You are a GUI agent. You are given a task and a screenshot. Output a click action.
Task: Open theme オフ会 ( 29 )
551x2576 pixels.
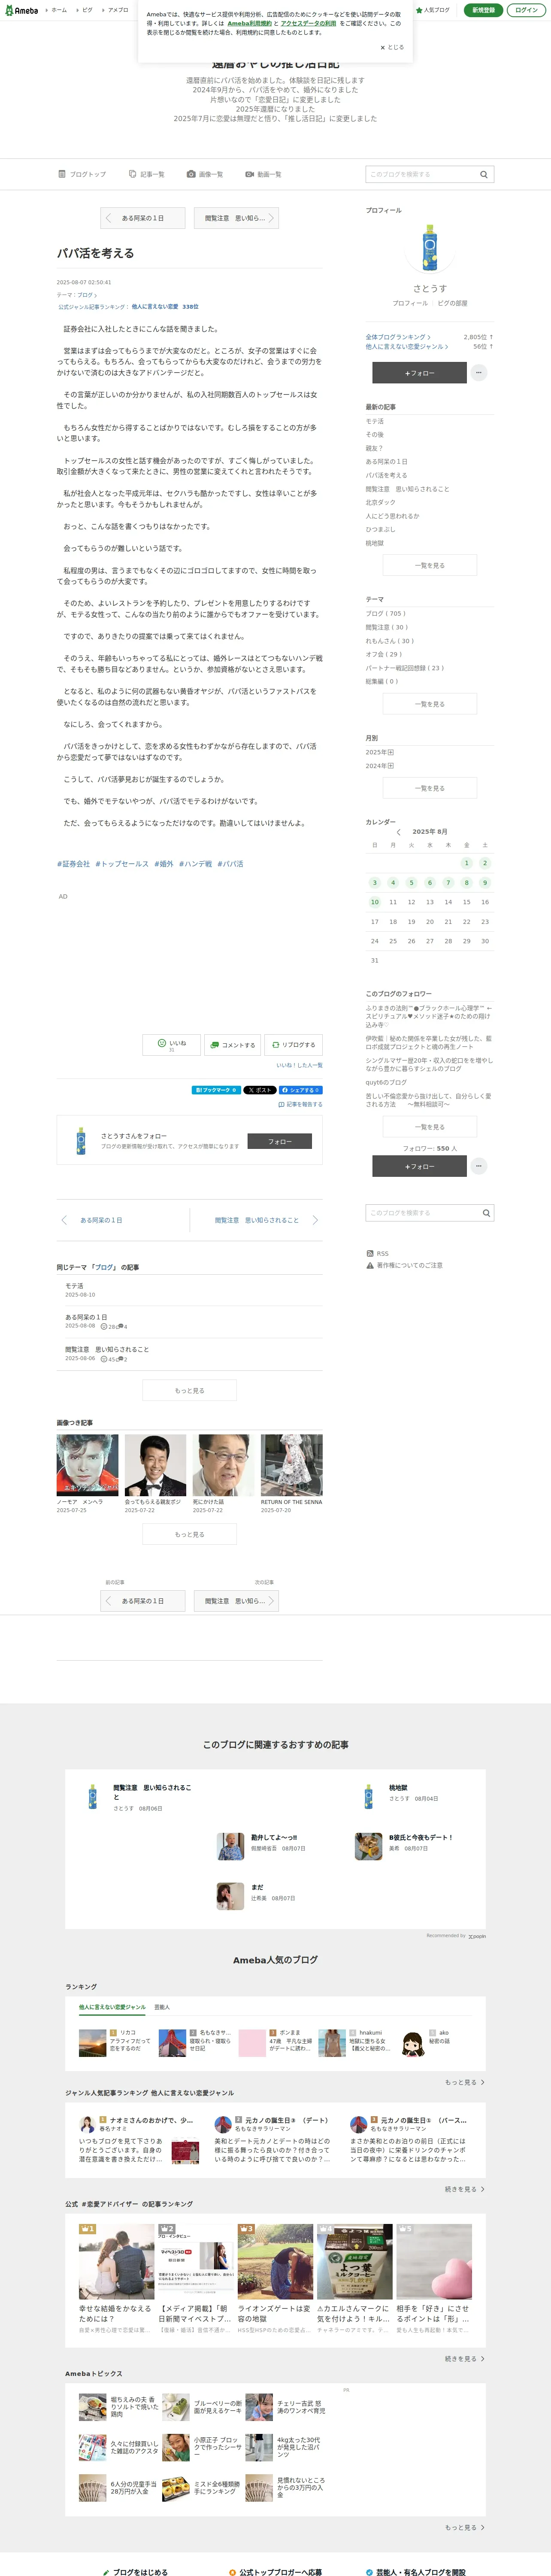(385, 654)
